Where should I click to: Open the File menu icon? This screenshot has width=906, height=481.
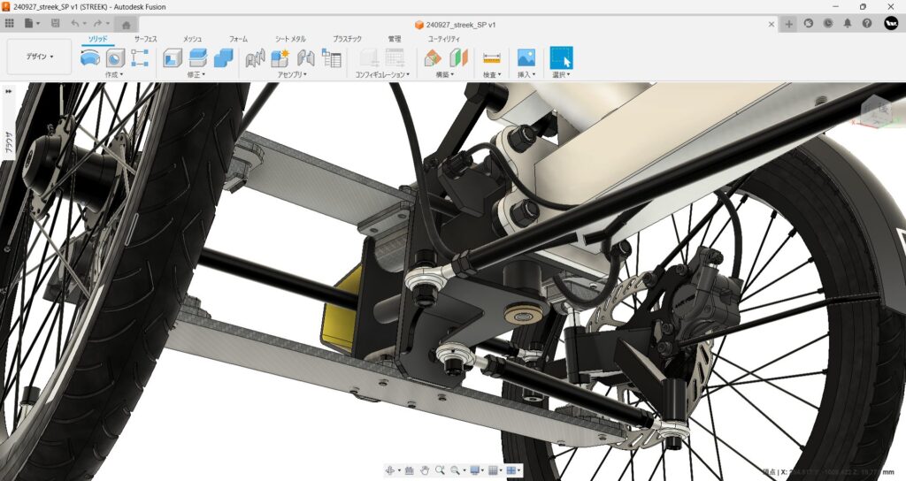(29, 24)
